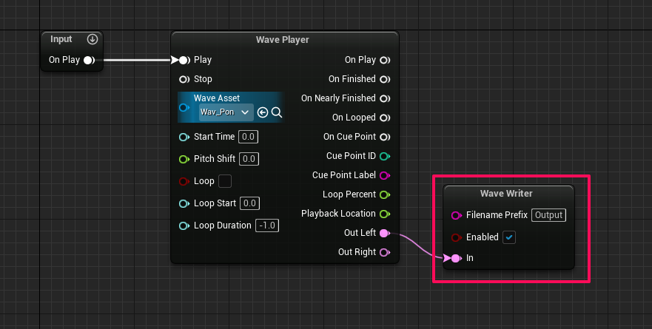Click the On Nearly Finished label text
Viewport: 652px width, 329px height.
pos(338,98)
